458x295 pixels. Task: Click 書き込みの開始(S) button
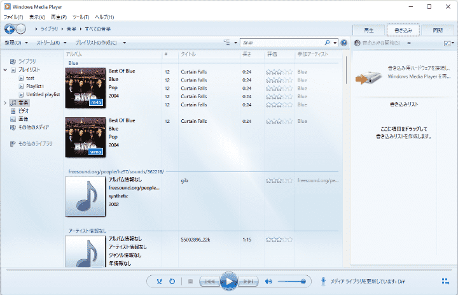coord(377,43)
